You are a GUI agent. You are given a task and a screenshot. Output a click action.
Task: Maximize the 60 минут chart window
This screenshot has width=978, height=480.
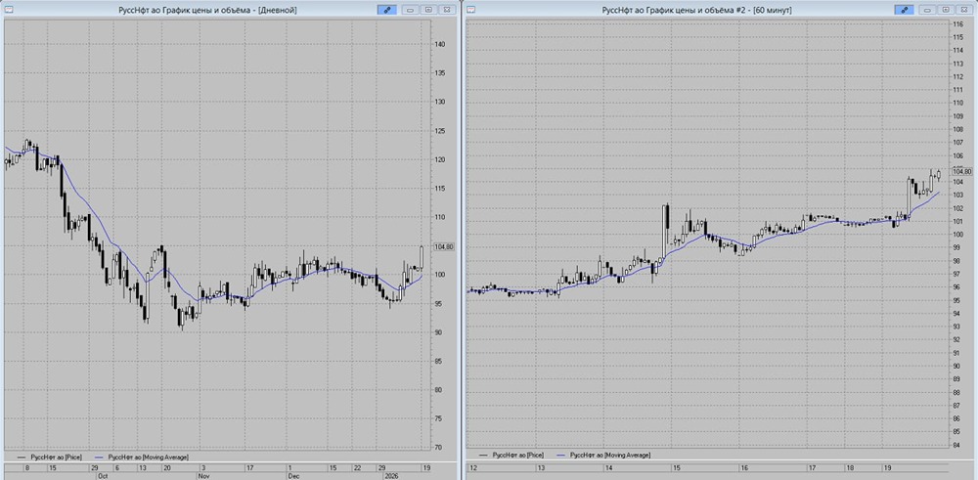(946, 10)
